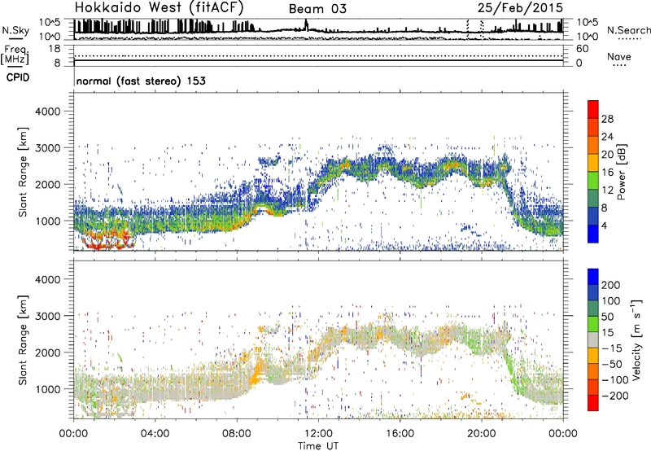The height and width of the screenshot is (451, 651).
Task: Click the 'N.Sky' legend label
Action: 15,31
